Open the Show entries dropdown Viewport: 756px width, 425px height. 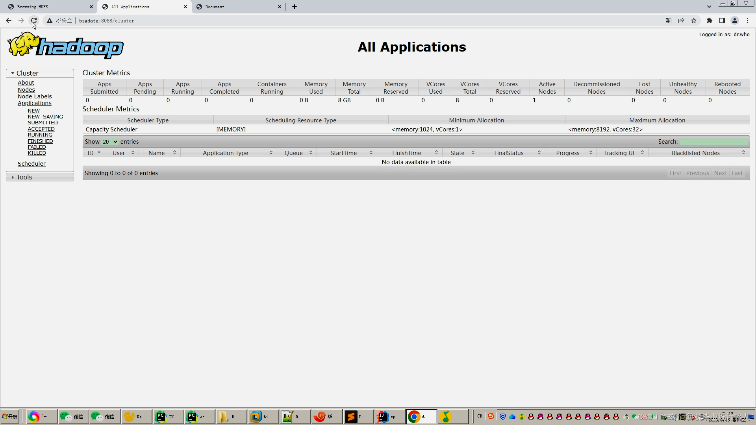pos(110,142)
